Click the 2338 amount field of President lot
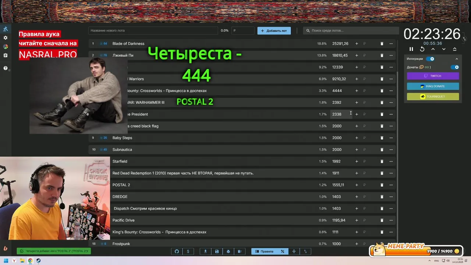 pos(341,114)
